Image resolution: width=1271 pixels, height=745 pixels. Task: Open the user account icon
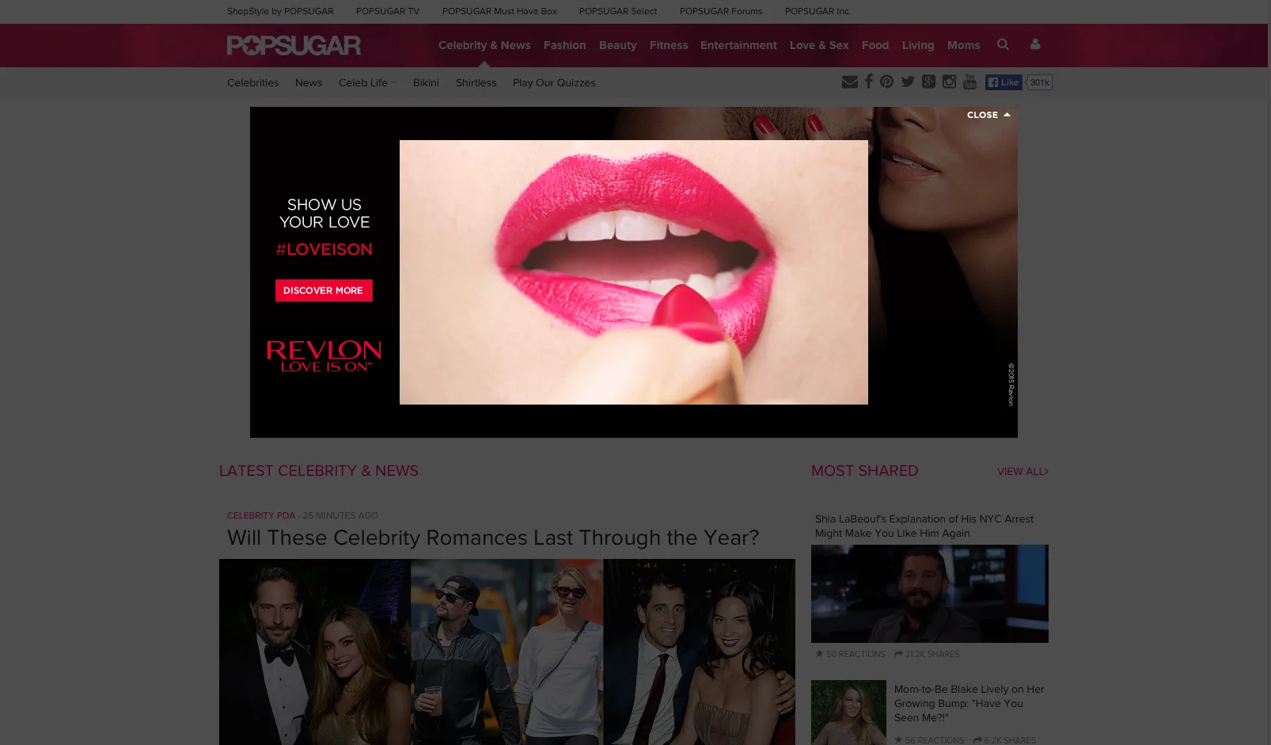point(1034,44)
